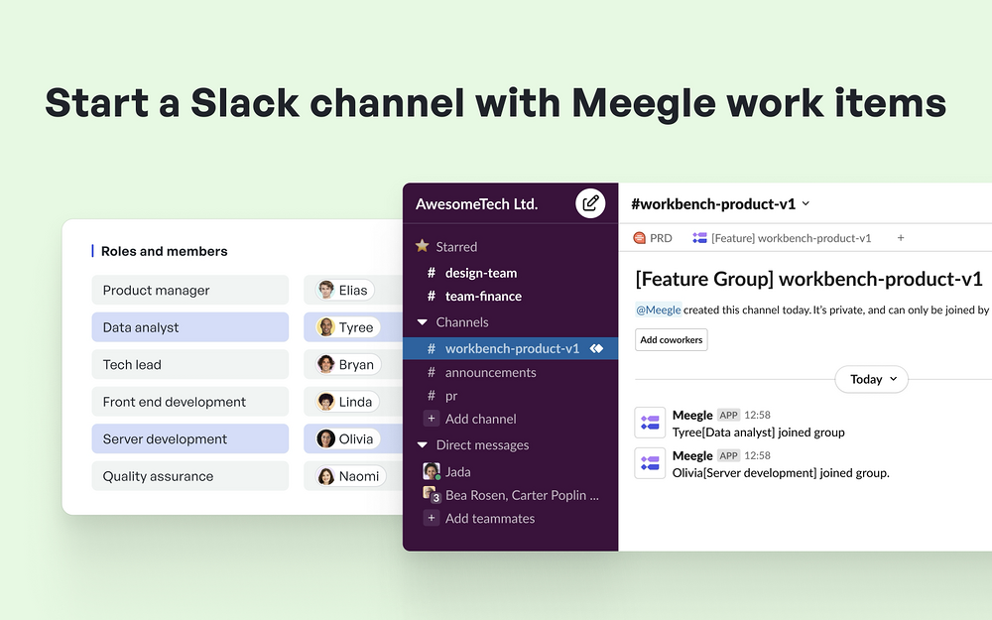
Task: Click Olivia's avatar in Roles and members
Action: (325, 438)
